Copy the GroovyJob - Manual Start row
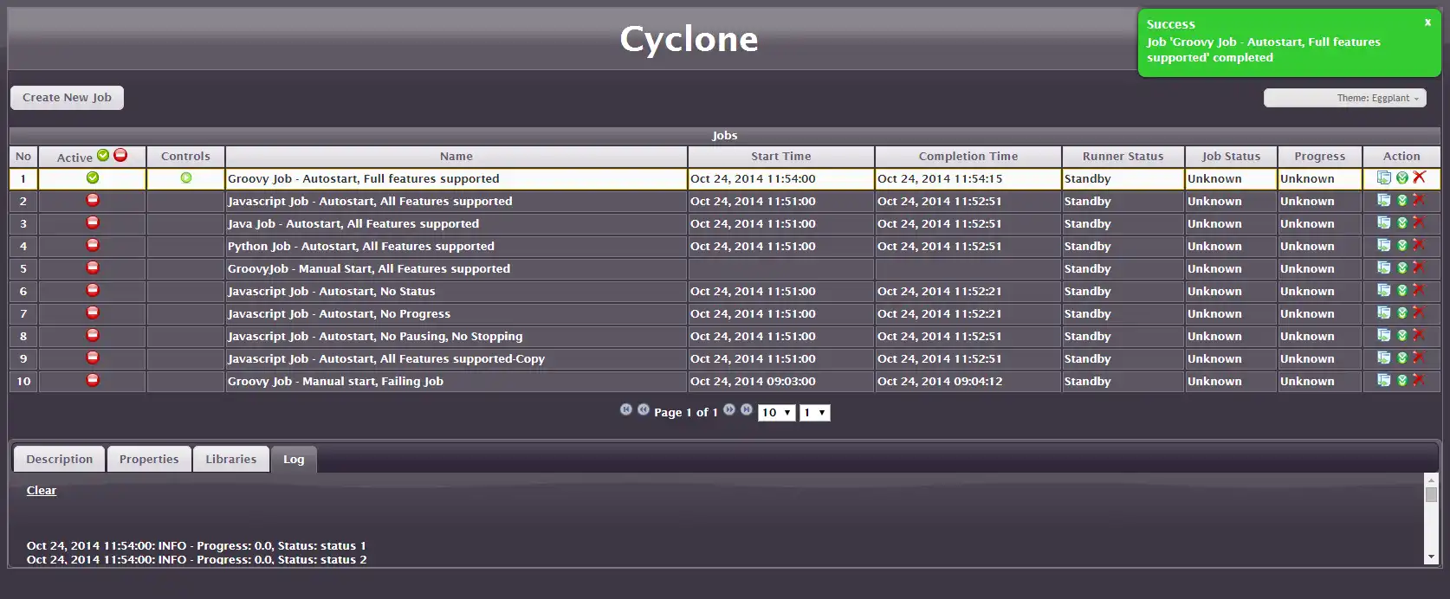This screenshot has height=599, width=1450. [1384, 267]
